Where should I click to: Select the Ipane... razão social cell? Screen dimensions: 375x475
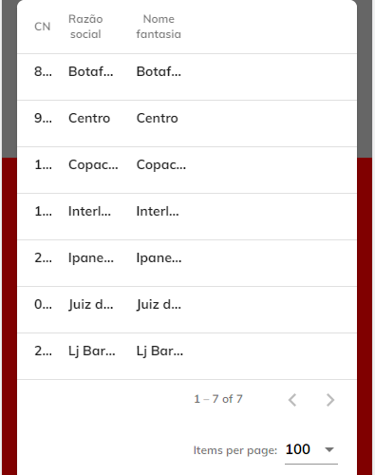pos(91,257)
